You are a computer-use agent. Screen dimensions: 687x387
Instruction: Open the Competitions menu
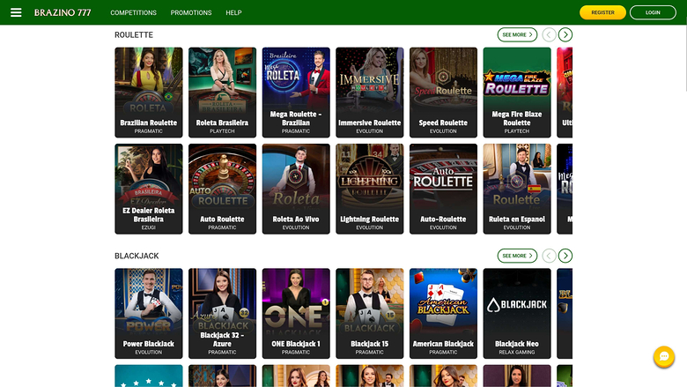coord(133,12)
